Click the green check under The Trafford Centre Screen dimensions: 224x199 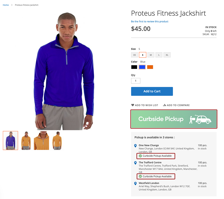pos(140,176)
